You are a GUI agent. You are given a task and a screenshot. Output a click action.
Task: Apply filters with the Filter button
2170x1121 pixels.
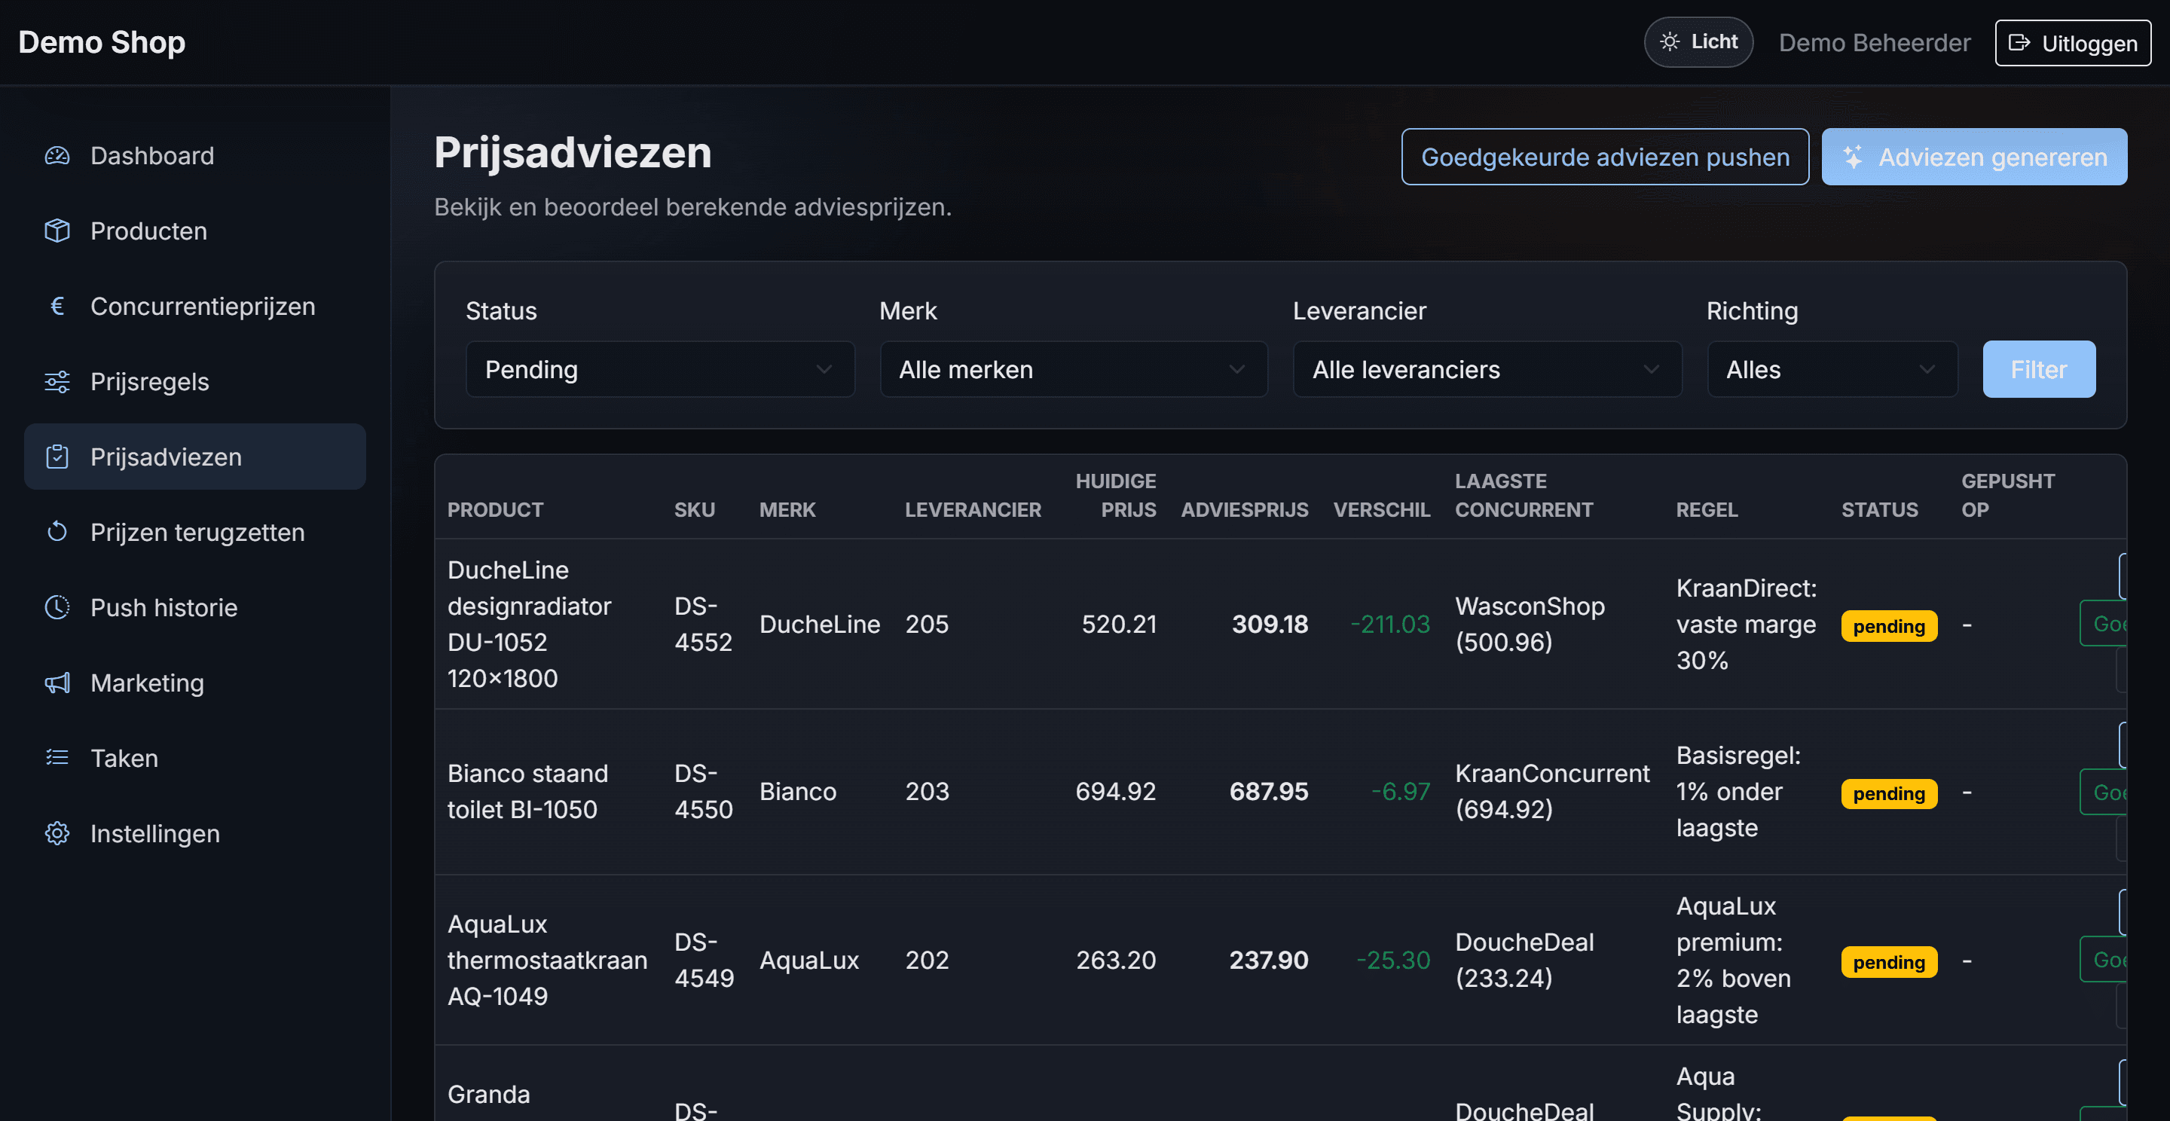[2039, 369]
